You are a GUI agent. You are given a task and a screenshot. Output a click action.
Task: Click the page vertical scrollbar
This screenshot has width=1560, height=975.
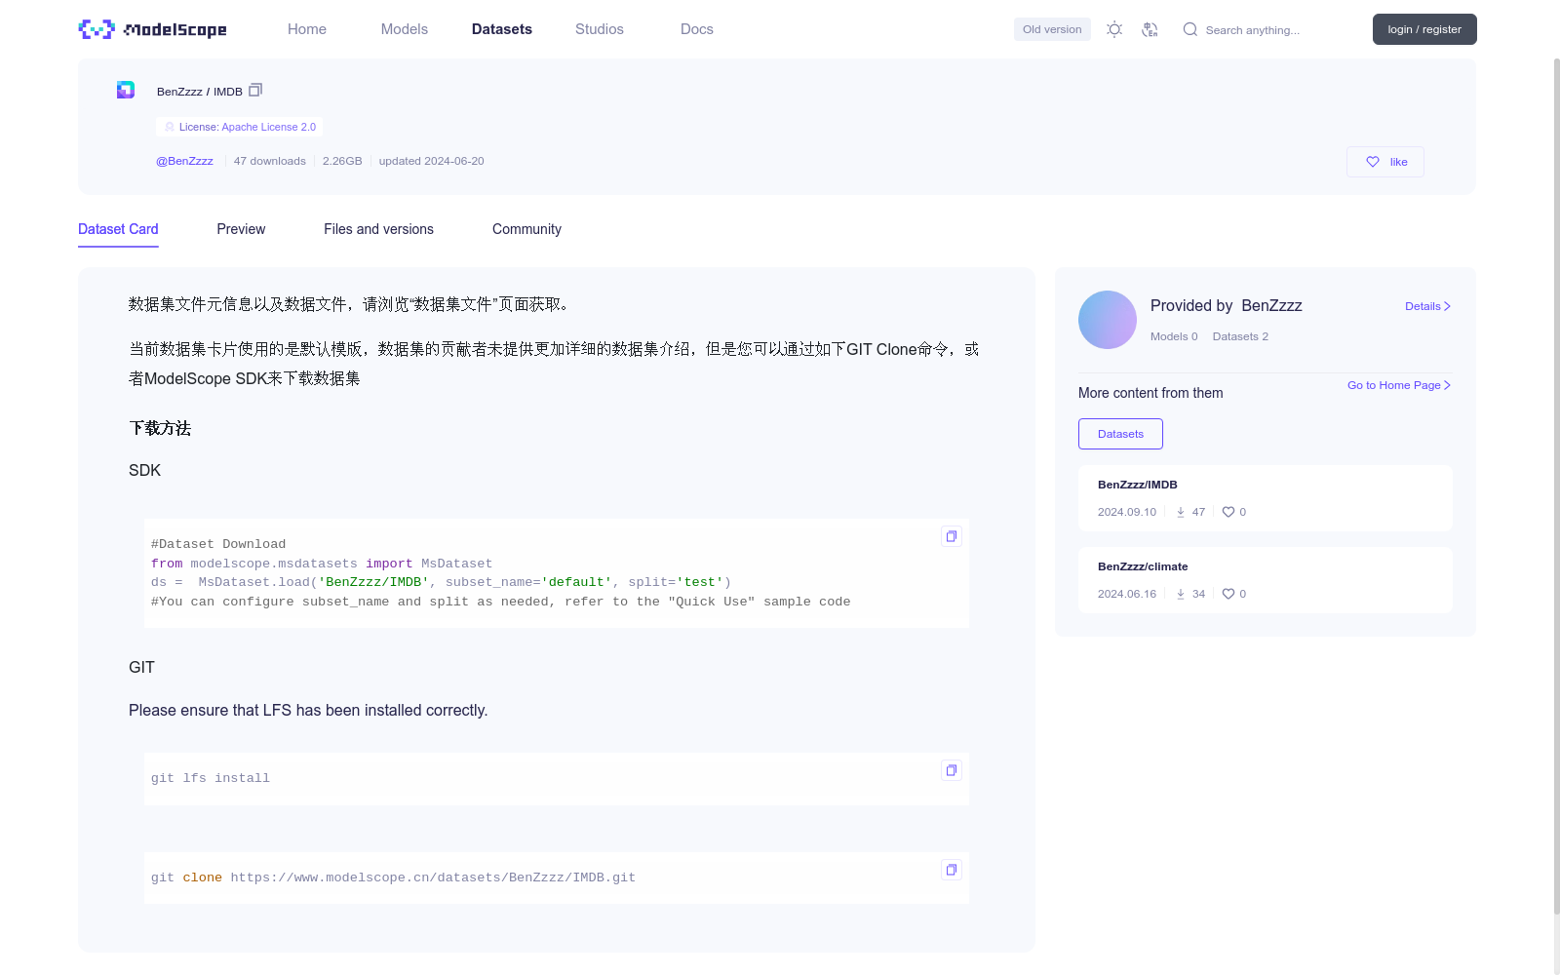(x=1557, y=487)
